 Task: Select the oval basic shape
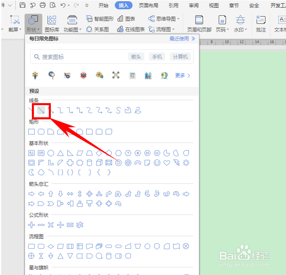(51, 153)
